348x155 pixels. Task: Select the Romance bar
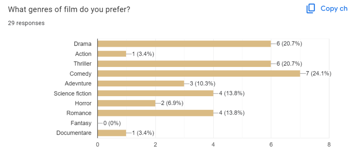[155, 113]
